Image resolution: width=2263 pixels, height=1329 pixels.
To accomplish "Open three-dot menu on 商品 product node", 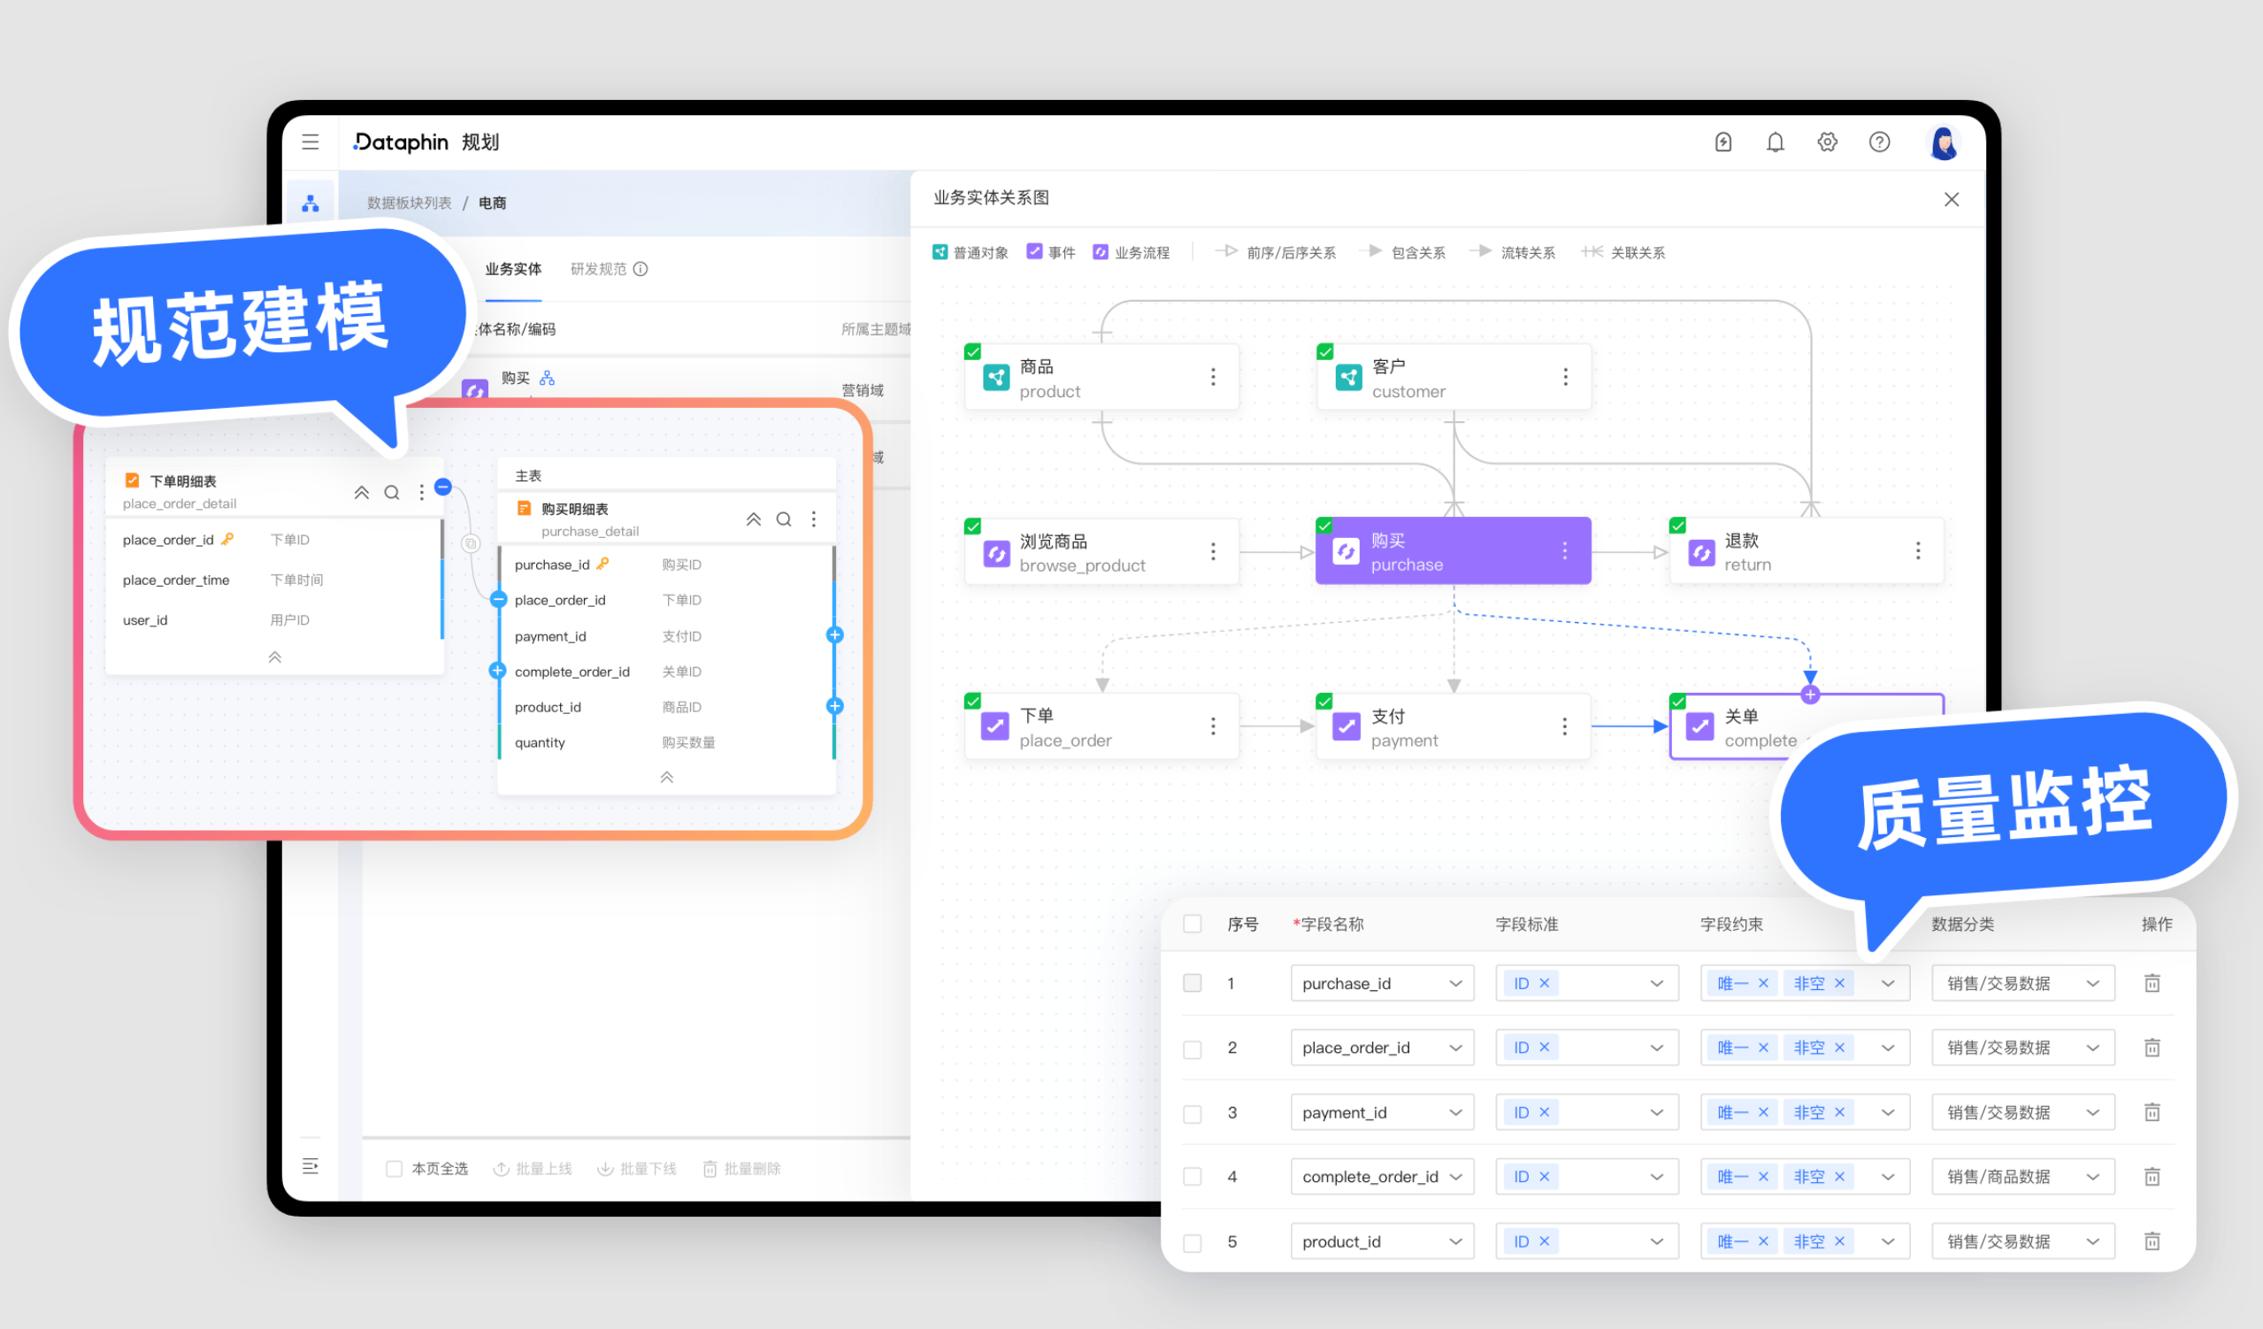I will coord(1212,377).
